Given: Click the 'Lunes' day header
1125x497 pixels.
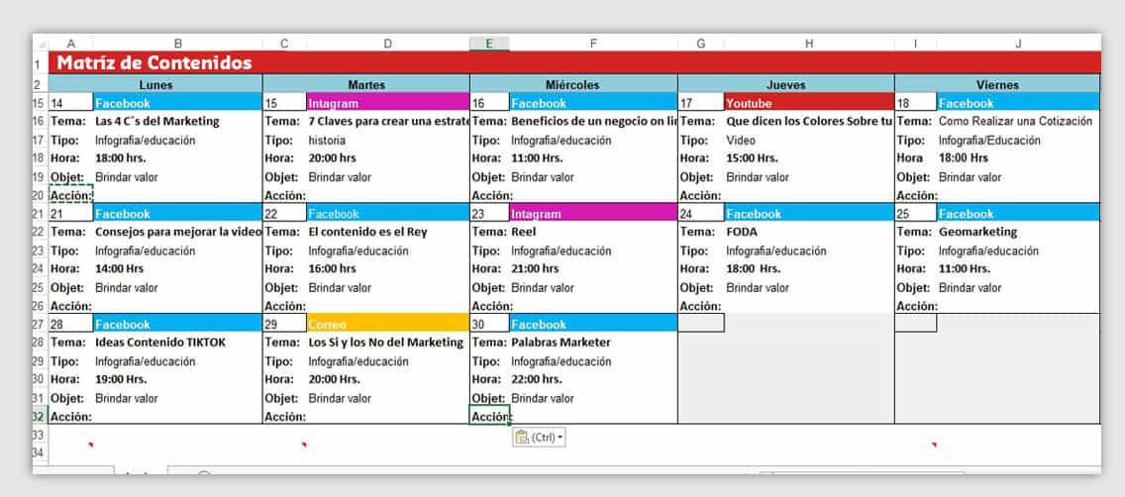Looking at the screenshot, I should click(x=154, y=84).
